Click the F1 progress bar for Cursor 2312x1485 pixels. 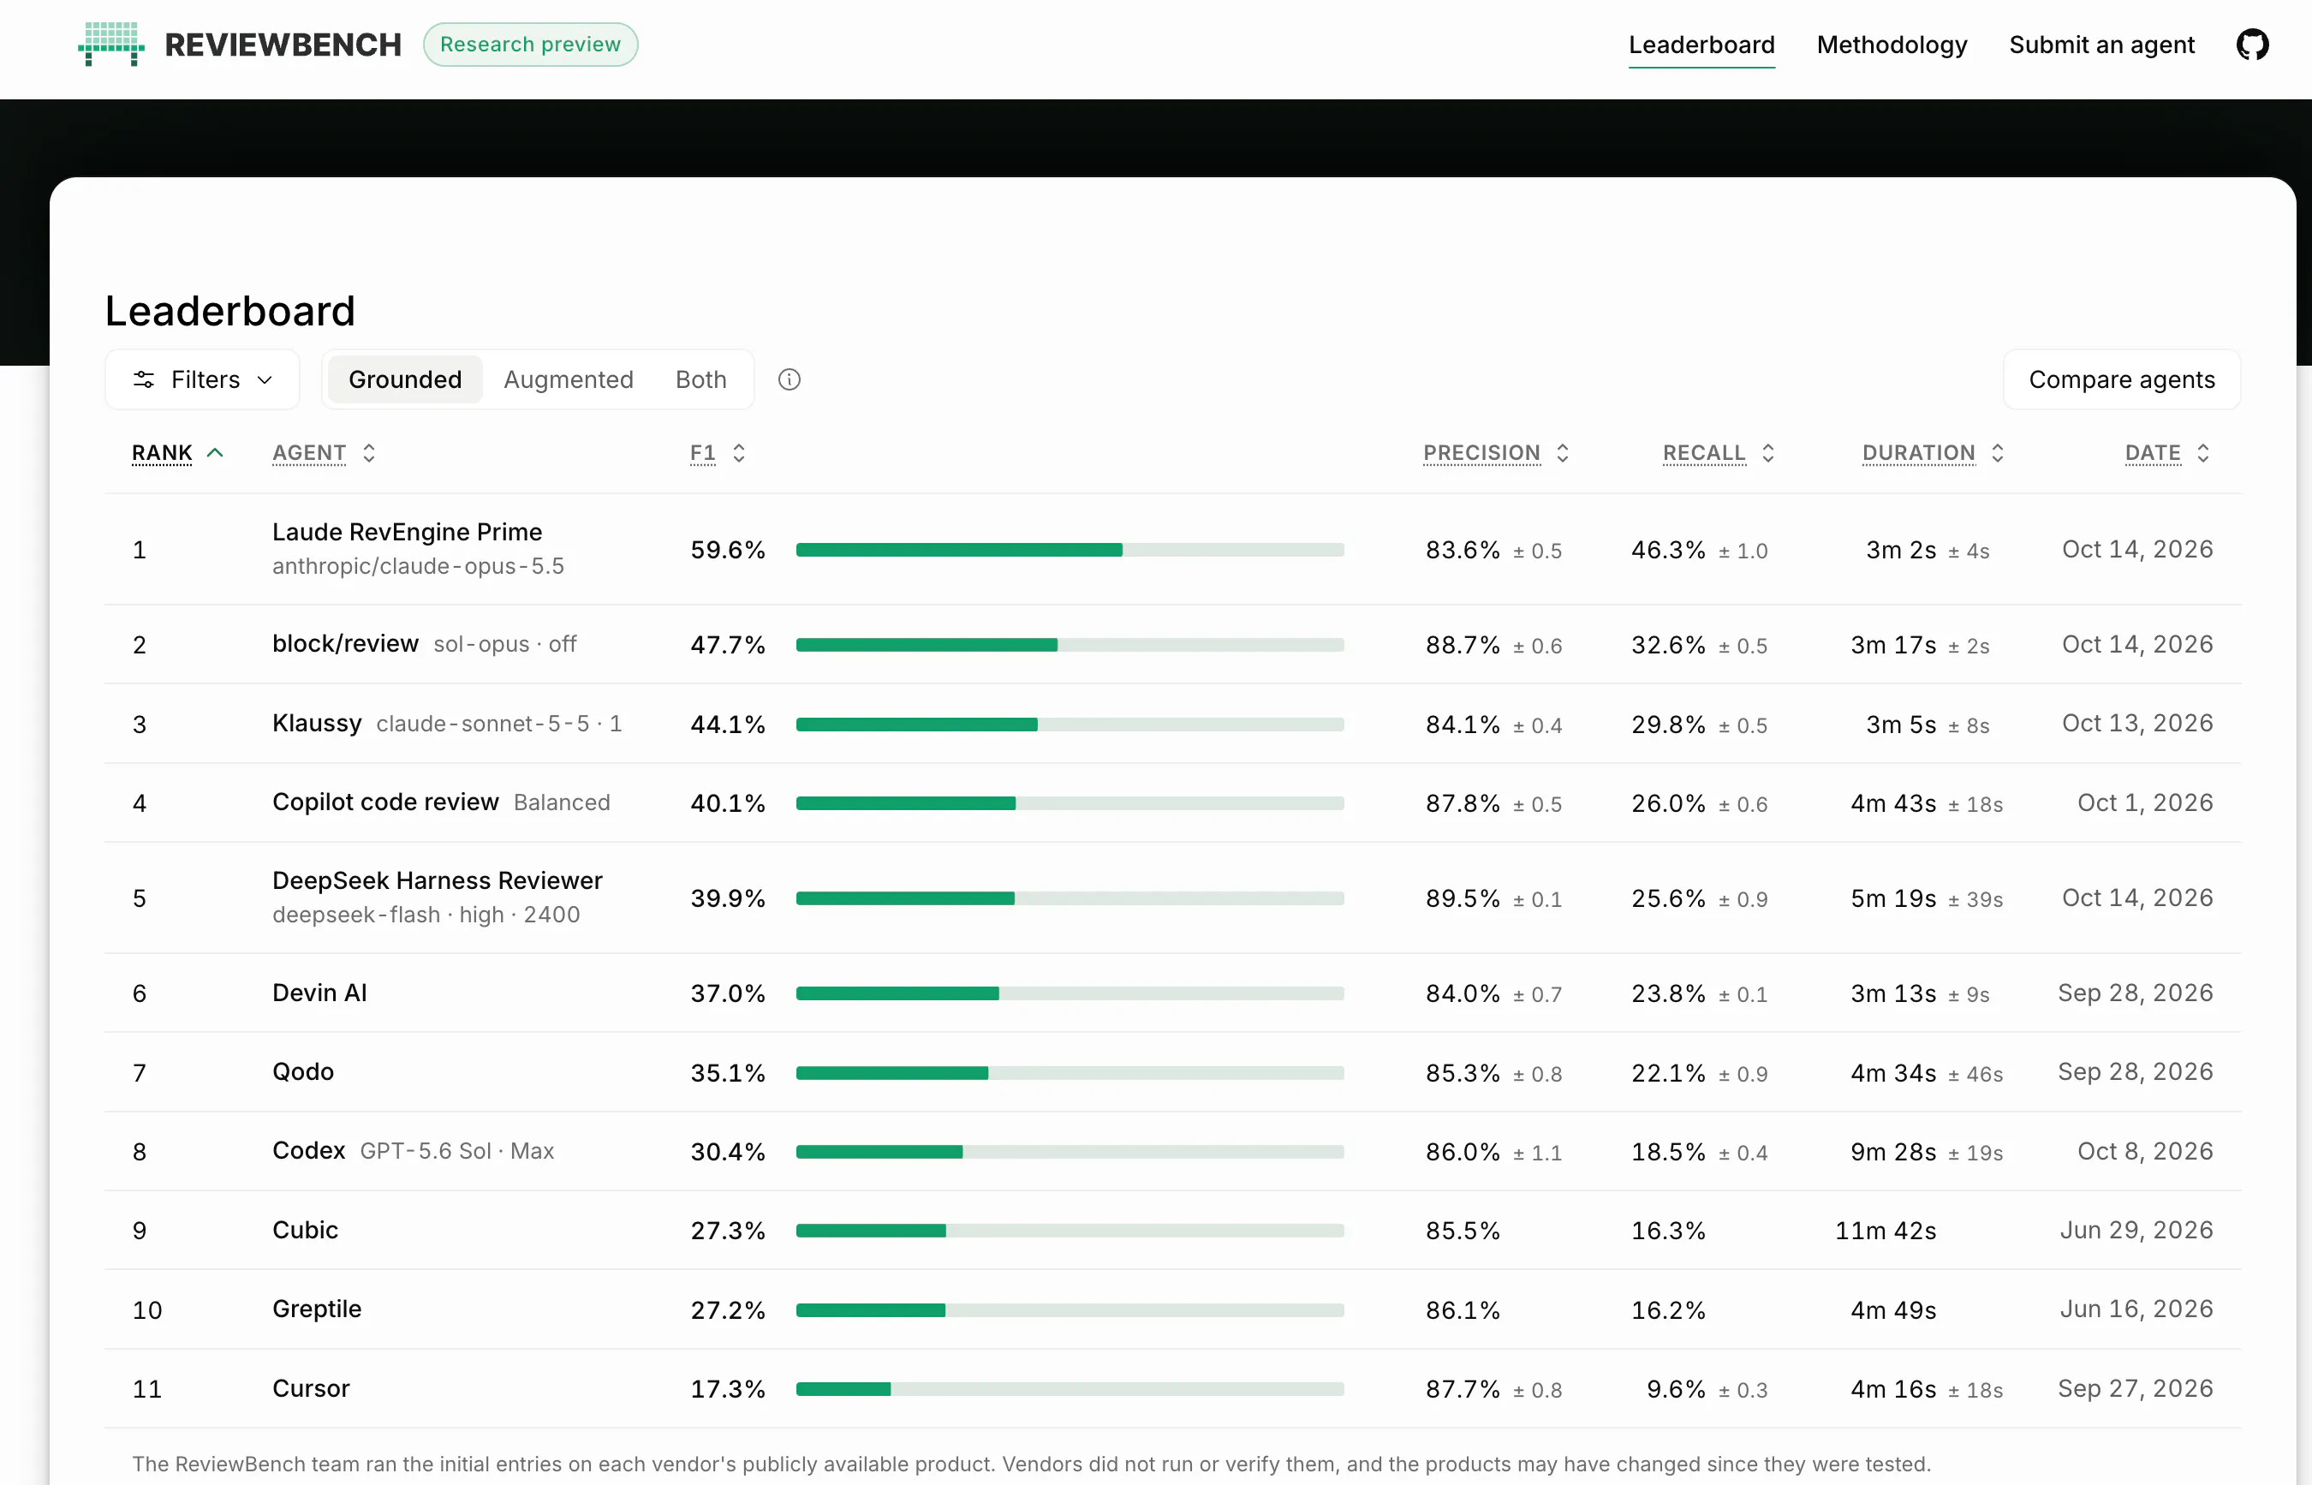[x=1070, y=1388]
